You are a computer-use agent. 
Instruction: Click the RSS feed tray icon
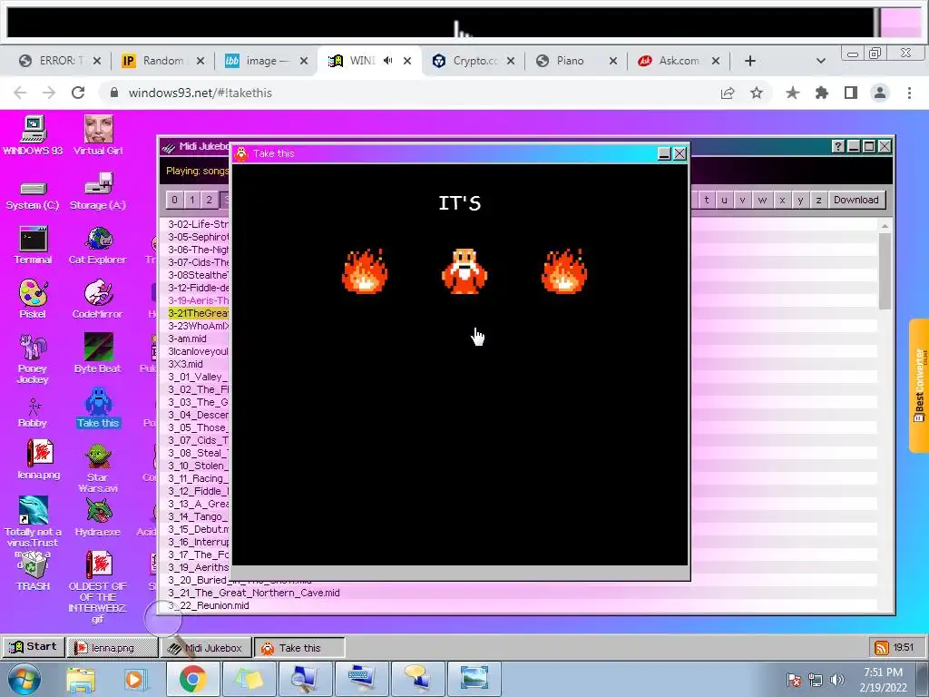click(882, 647)
